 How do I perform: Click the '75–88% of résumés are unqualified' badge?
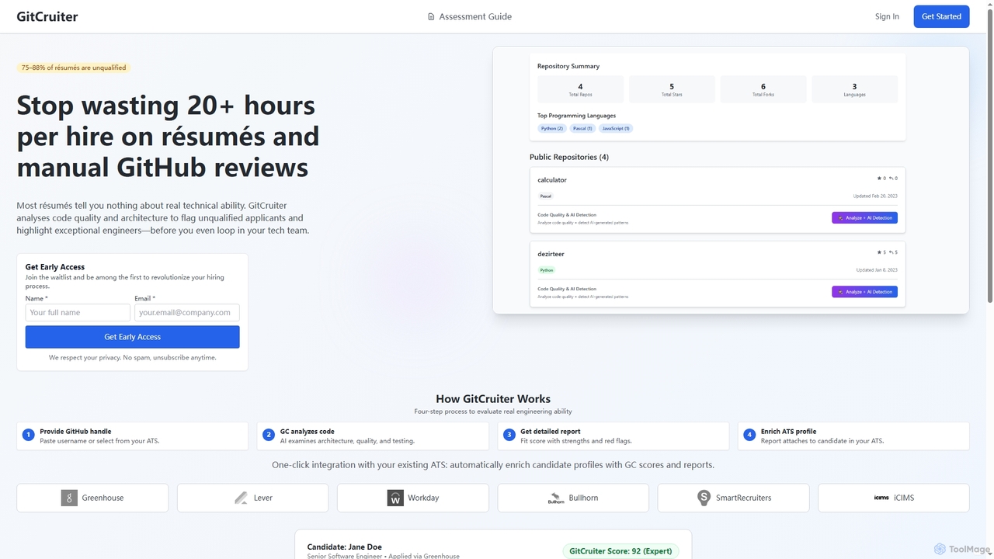[x=74, y=68]
